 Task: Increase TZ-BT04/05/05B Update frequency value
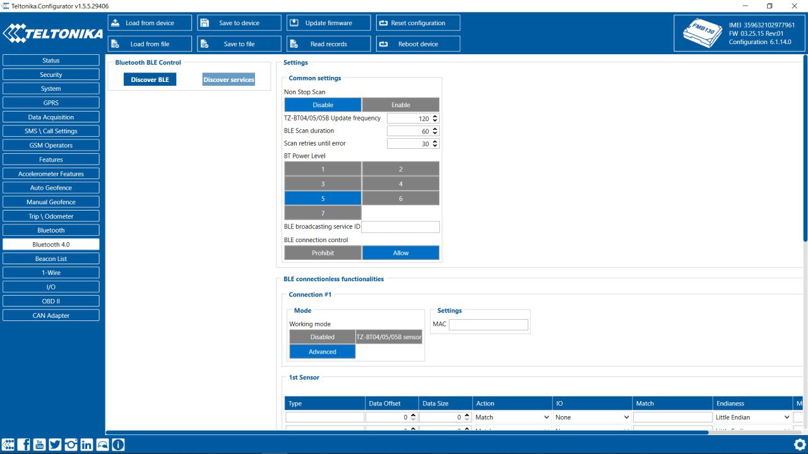tap(436, 117)
